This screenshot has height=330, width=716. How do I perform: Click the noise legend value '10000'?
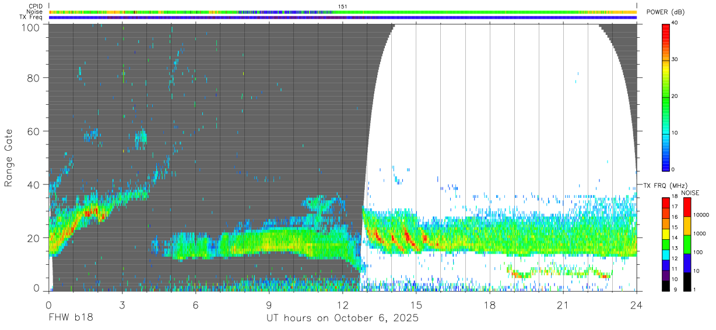[x=700, y=215]
